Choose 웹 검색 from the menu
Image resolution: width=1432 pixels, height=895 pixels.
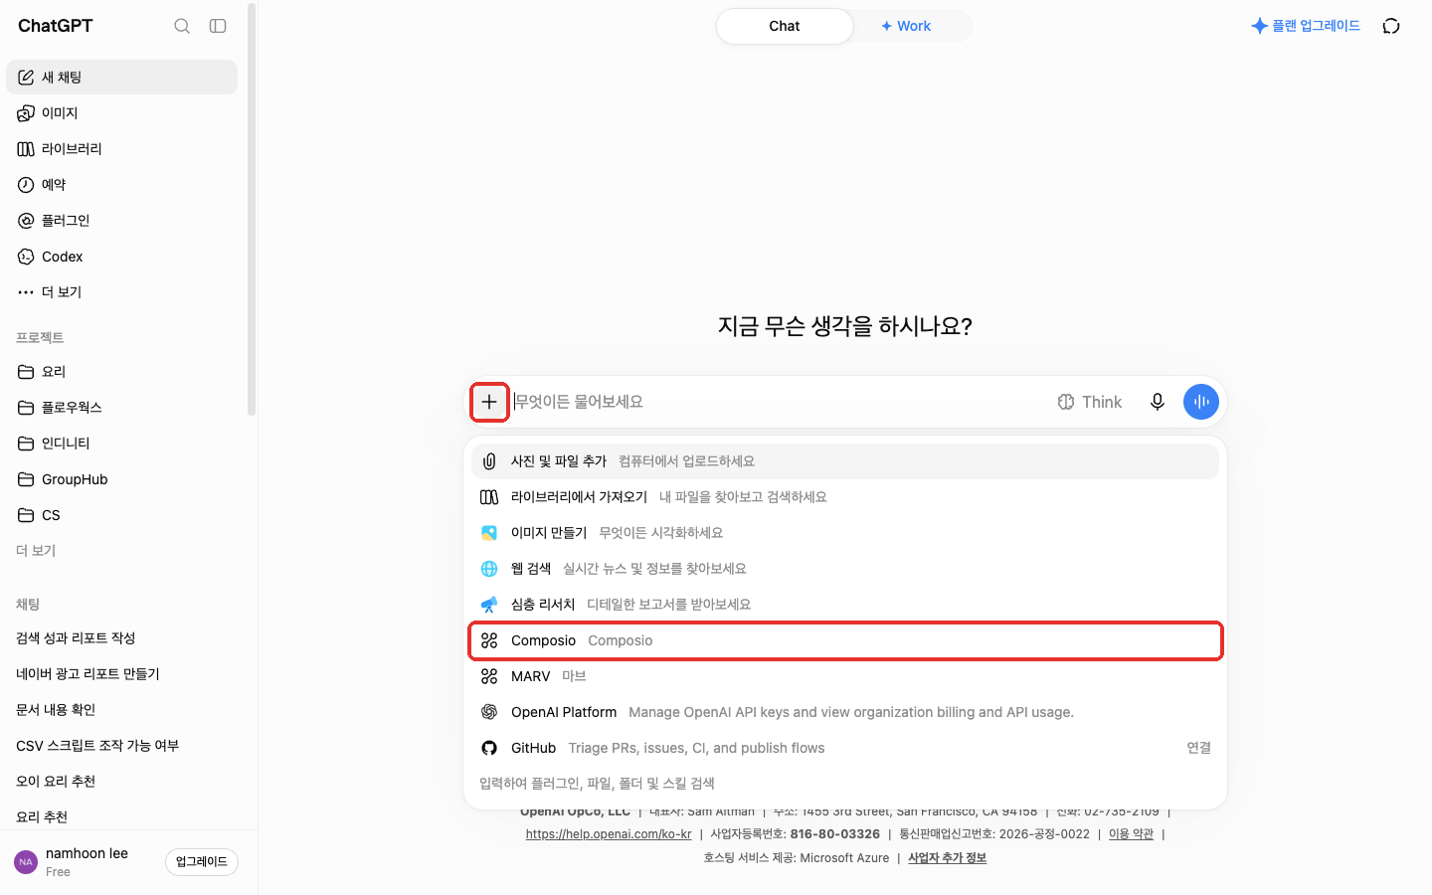[x=845, y=569]
